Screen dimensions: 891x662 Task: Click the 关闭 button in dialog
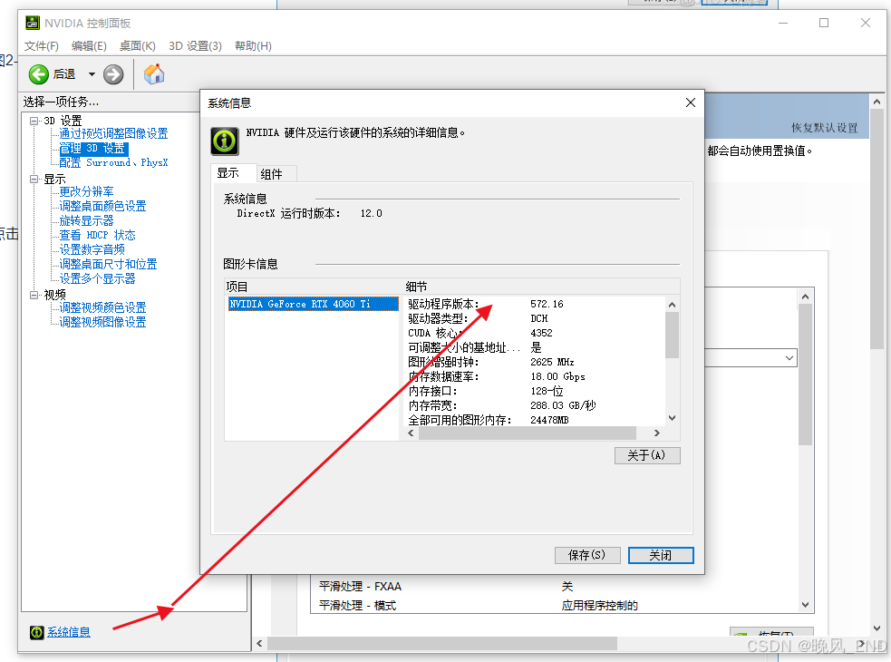coord(661,555)
